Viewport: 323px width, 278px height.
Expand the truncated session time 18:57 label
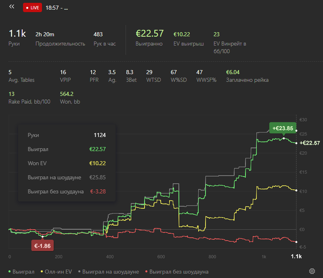point(57,8)
